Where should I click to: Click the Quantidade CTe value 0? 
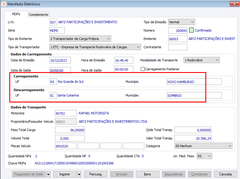143,156
